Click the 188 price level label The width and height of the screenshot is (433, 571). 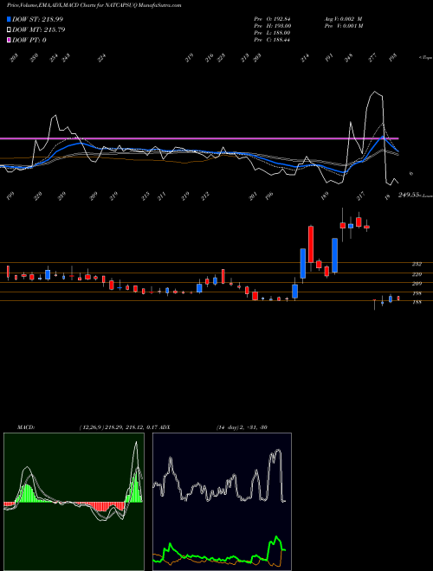(417, 302)
